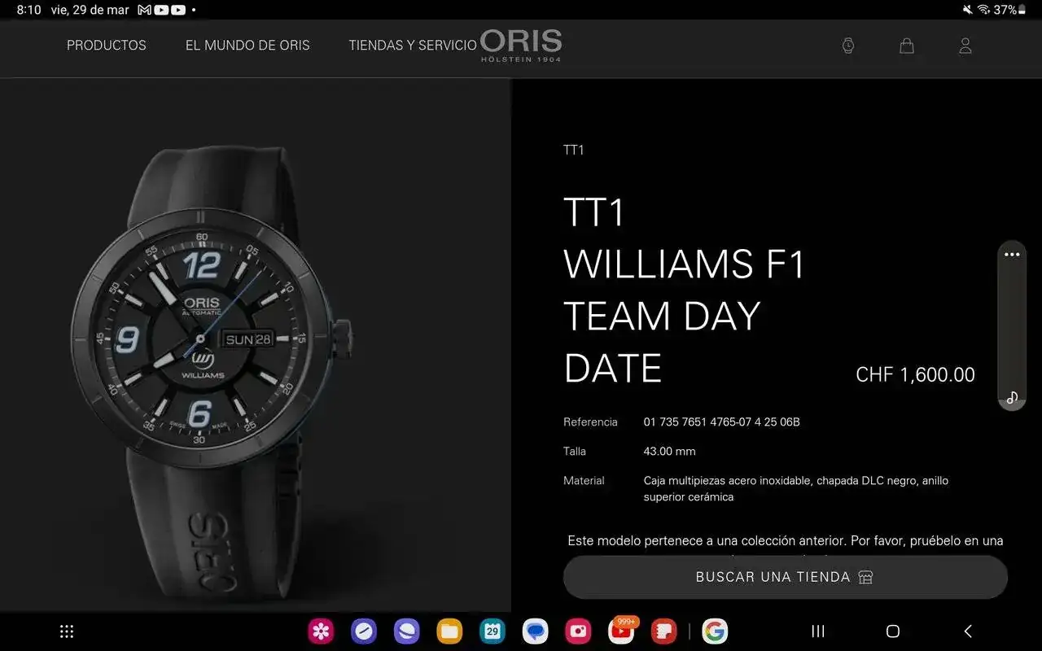
Task: Open the app drawer grid icon
Action: (67, 631)
